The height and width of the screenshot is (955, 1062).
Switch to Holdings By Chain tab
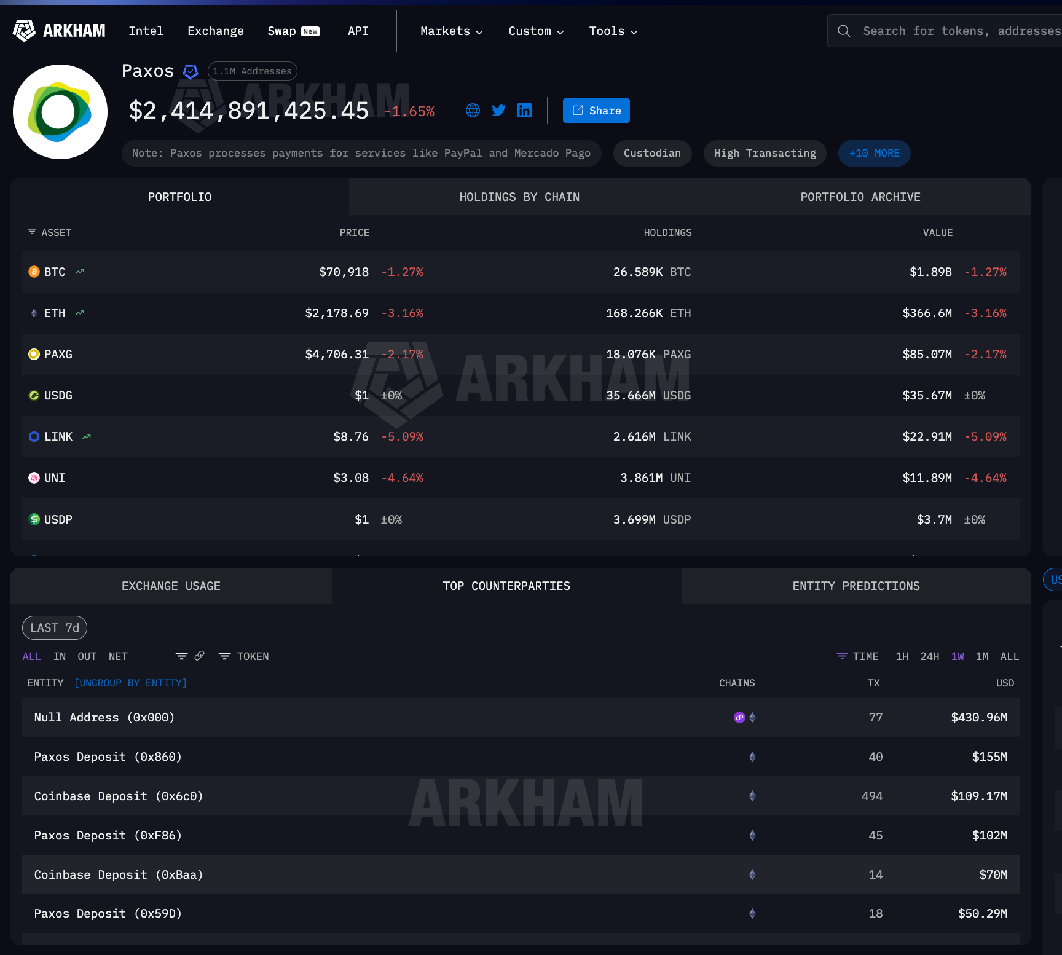coord(519,197)
